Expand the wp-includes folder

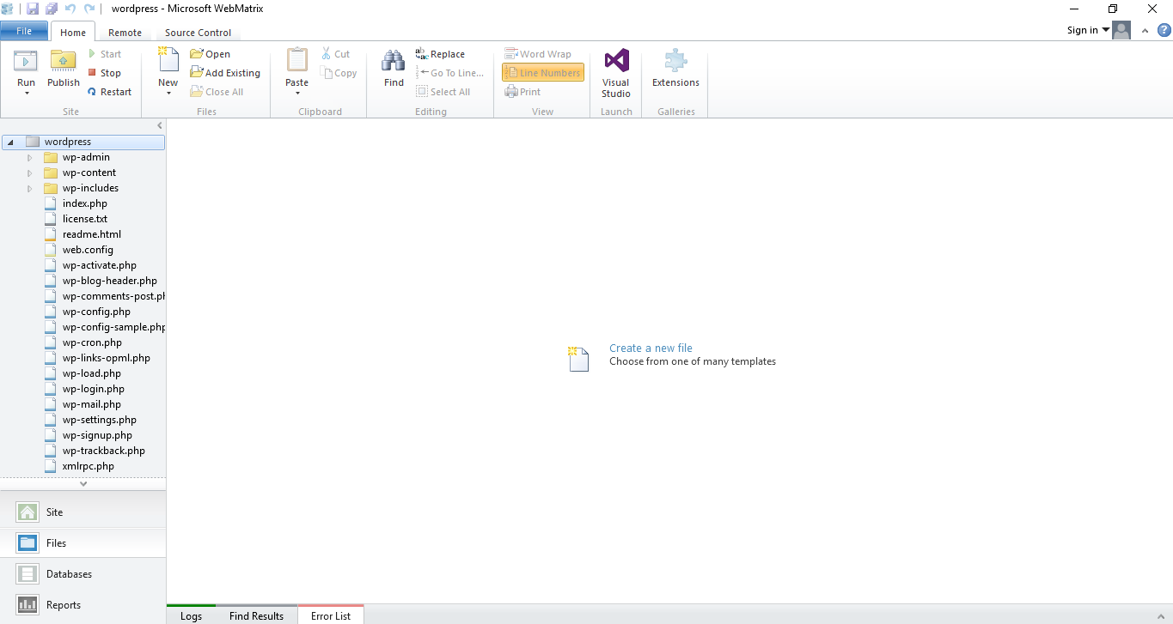coord(29,189)
